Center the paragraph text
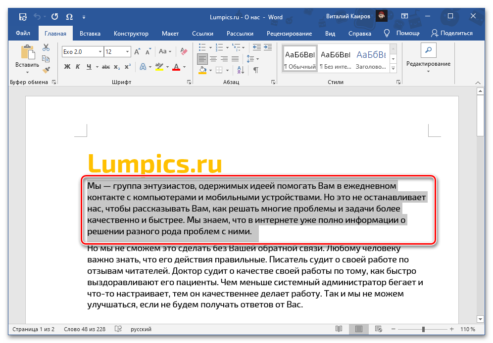This screenshot has height=343, width=493. pos(213,59)
